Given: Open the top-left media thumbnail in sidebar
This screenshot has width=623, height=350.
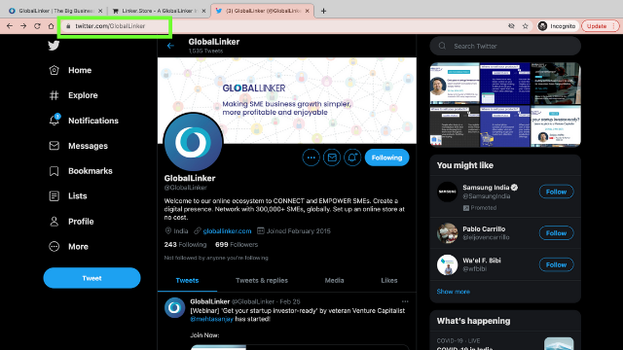Looking at the screenshot, I should point(455,84).
